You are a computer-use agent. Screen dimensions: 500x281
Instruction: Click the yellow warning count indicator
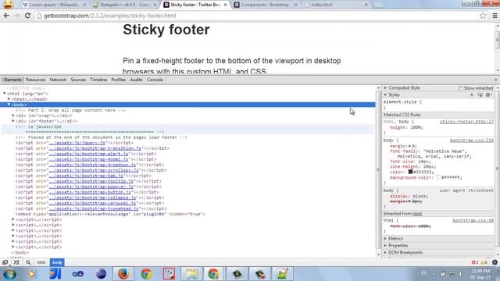484,262
